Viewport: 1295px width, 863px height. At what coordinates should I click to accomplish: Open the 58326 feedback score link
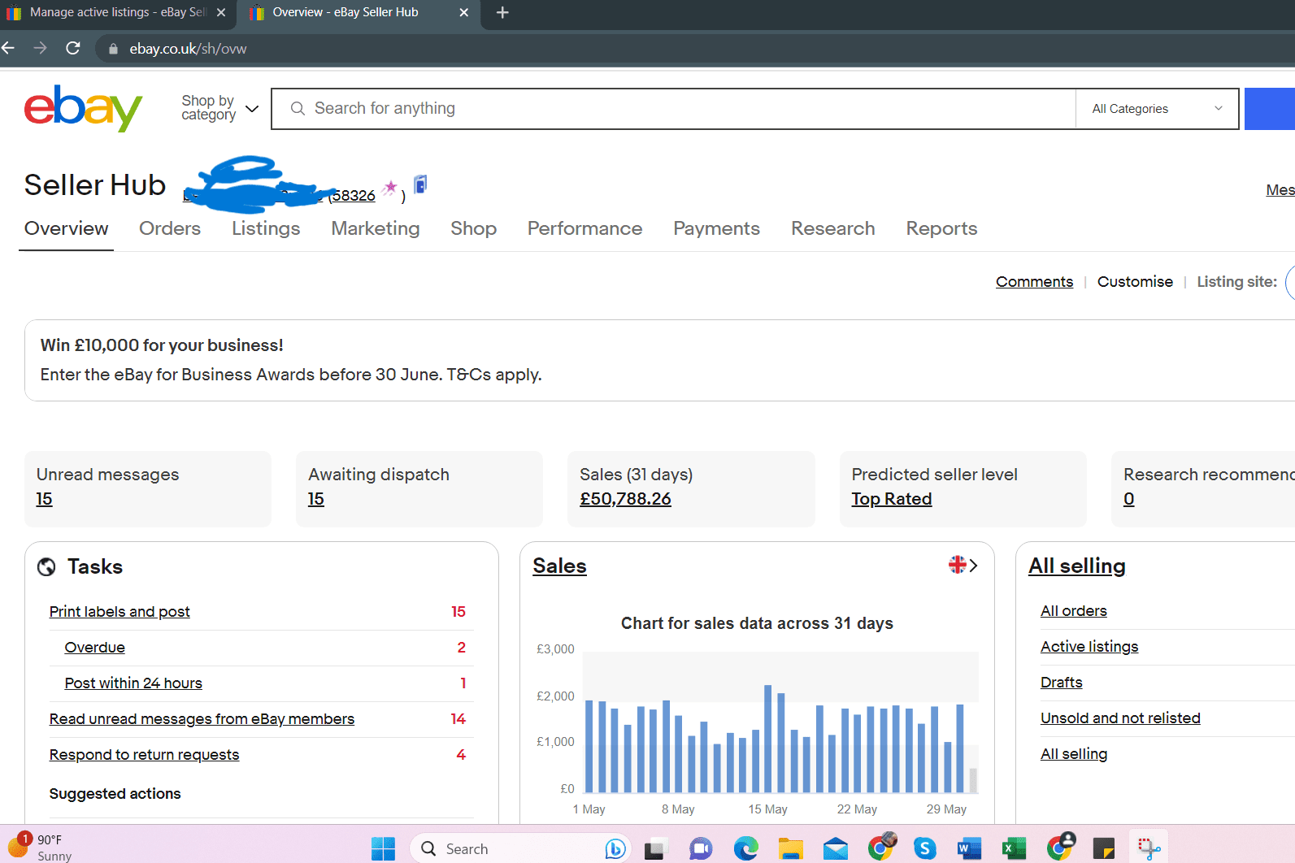click(x=354, y=195)
